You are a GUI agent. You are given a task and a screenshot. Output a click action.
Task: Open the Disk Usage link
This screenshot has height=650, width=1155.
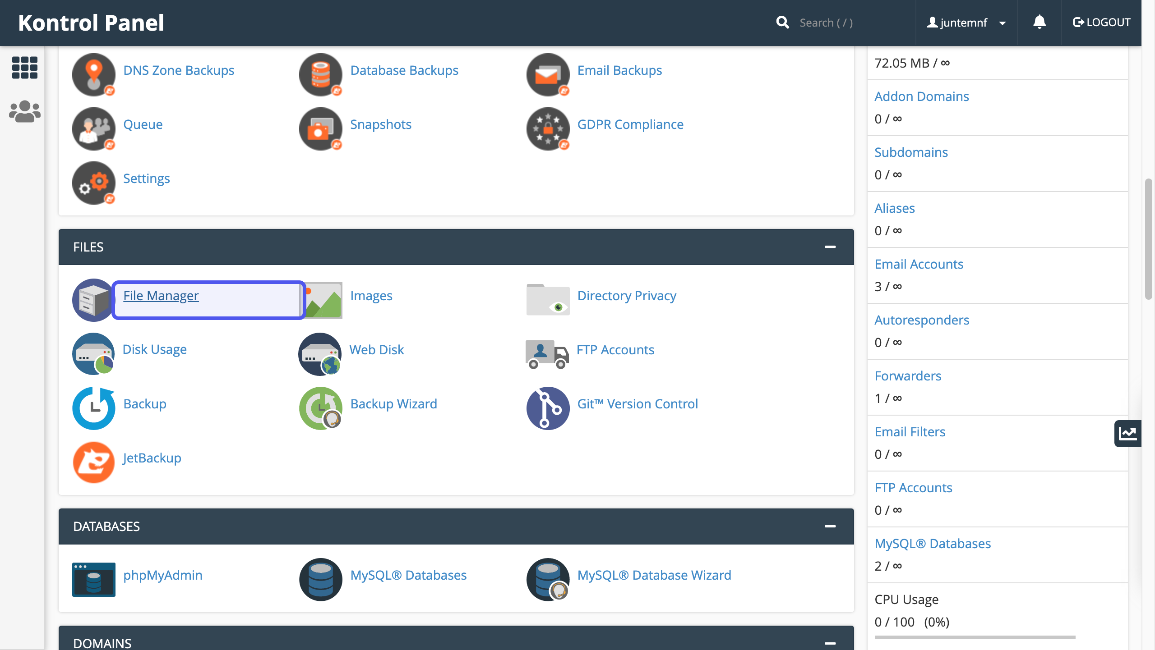click(154, 349)
